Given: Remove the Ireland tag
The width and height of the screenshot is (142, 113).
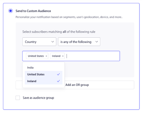Looking at the screenshot, I should coord(63,56).
